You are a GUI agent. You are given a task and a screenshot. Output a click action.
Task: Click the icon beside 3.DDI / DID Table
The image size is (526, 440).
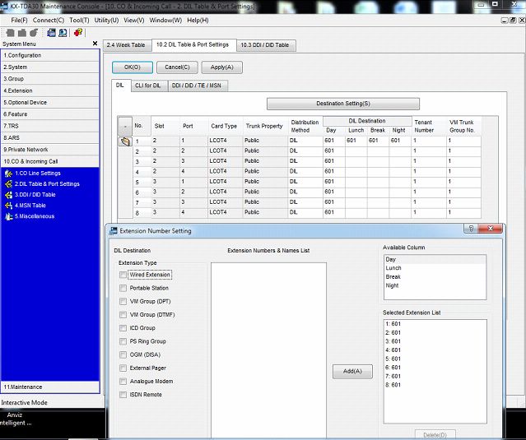point(9,195)
